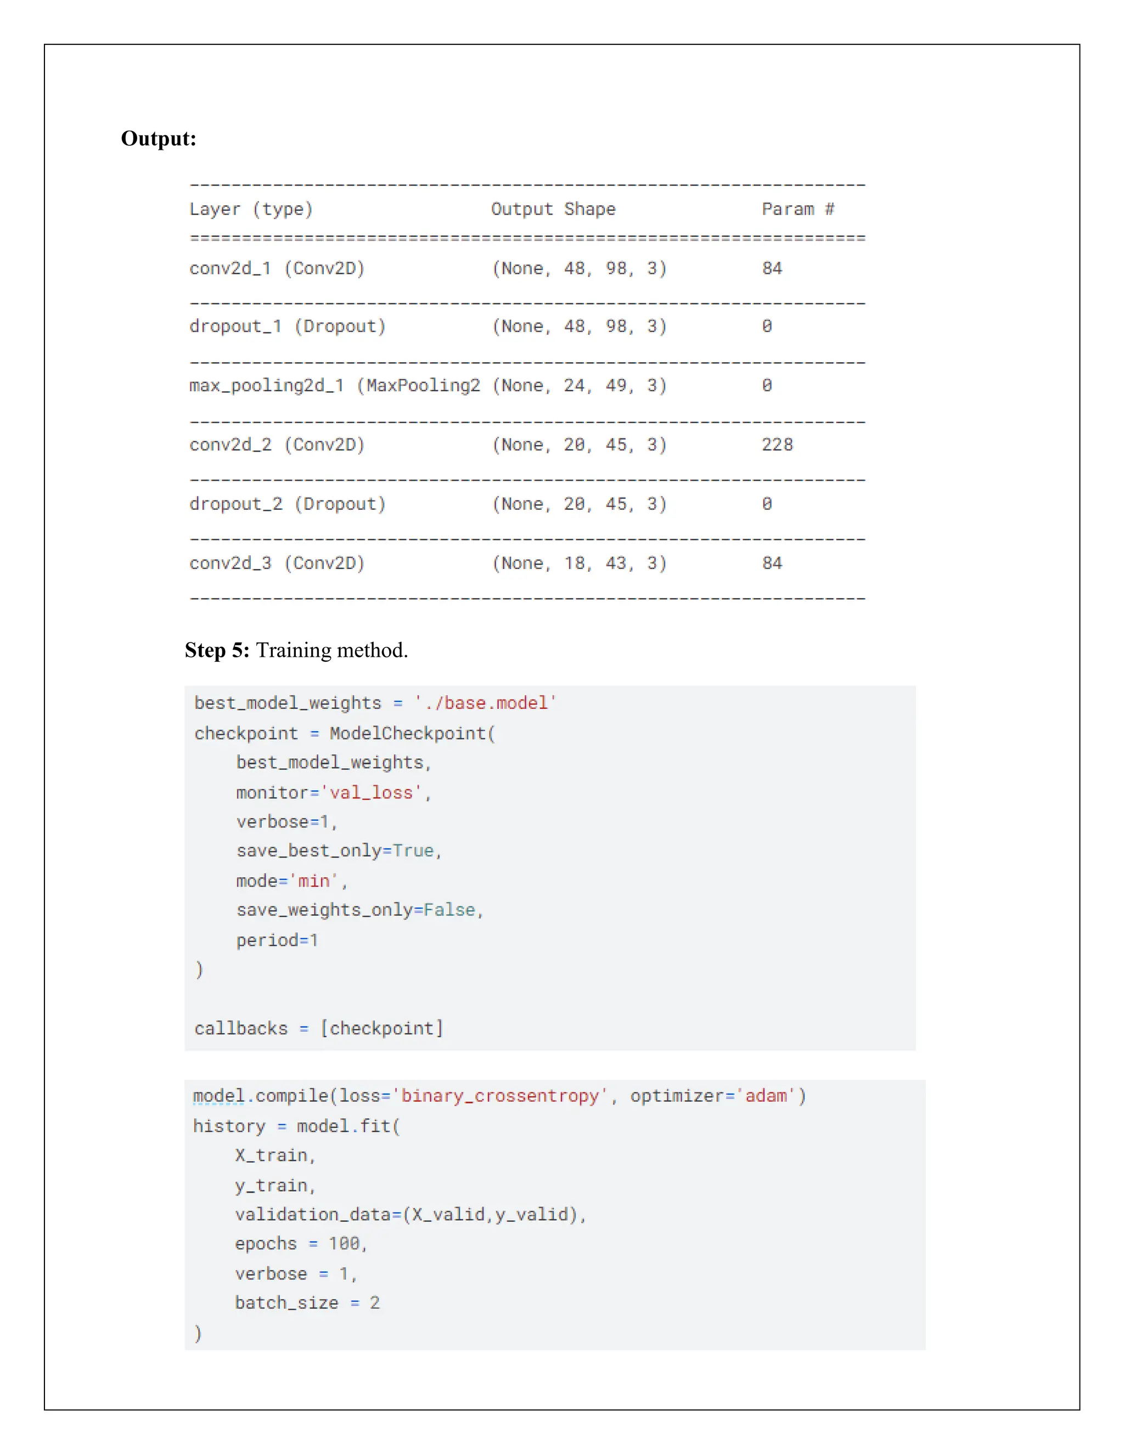Click the callbacks = [checkpoint] line
The height and width of the screenshot is (1454, 1124).
click(318, 1029)
